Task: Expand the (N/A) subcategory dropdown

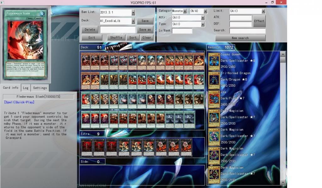Action: point(198,11)
